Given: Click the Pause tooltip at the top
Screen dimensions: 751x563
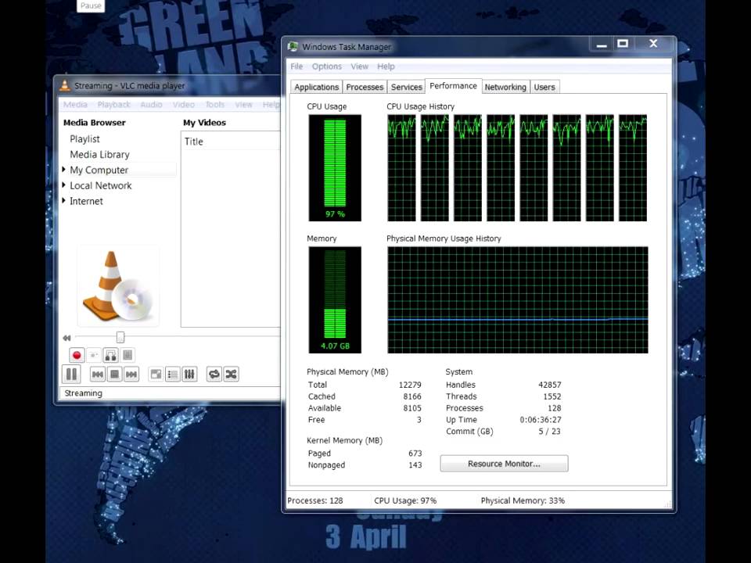Looking at the screenshot, I should click(x=91, y=5).
